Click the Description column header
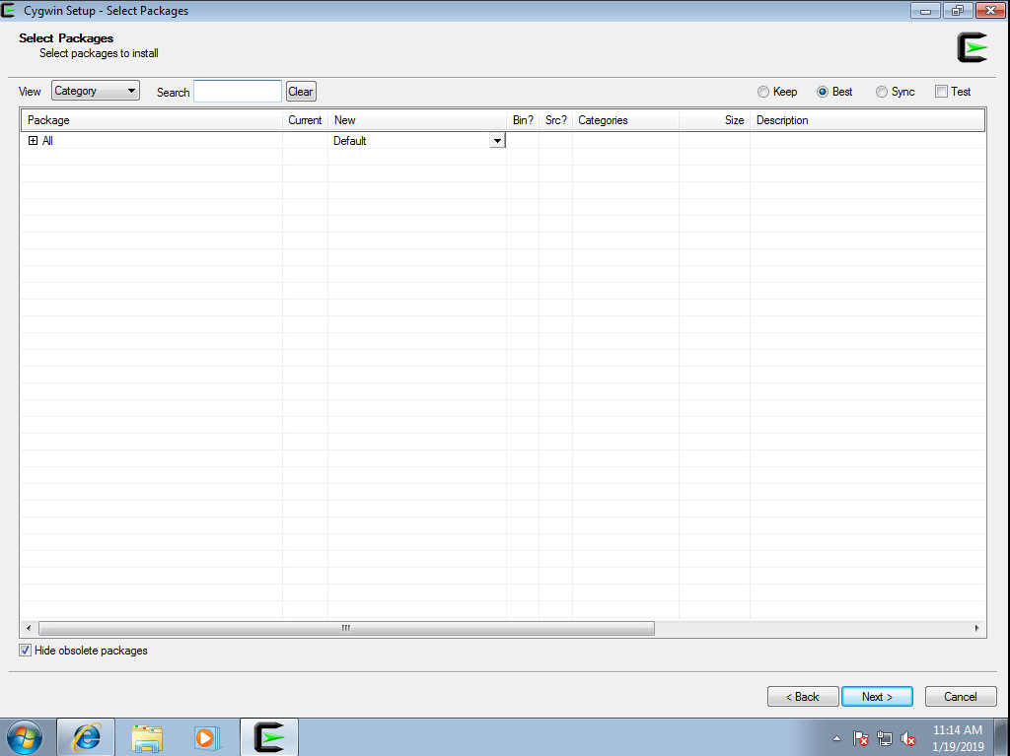Viewport: 1010px width, 756px height. tap(867, 120)
